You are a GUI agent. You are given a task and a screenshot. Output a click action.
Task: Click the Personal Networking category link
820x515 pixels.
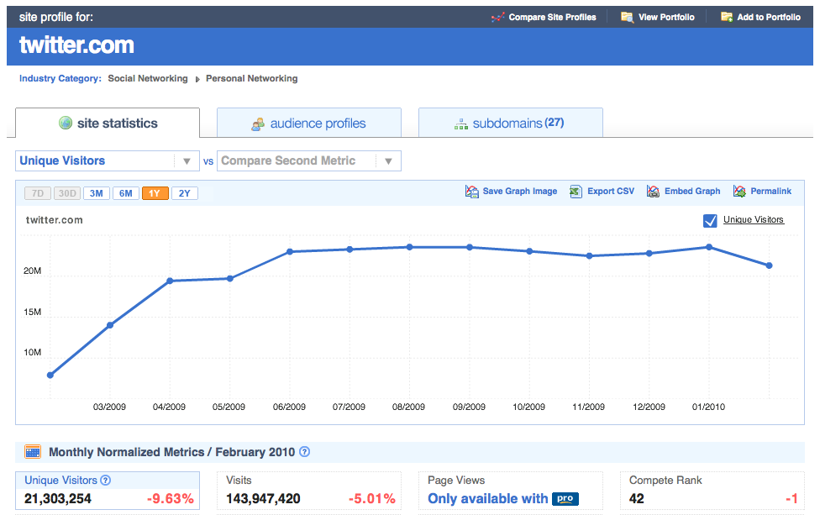[x=252, y=79]
